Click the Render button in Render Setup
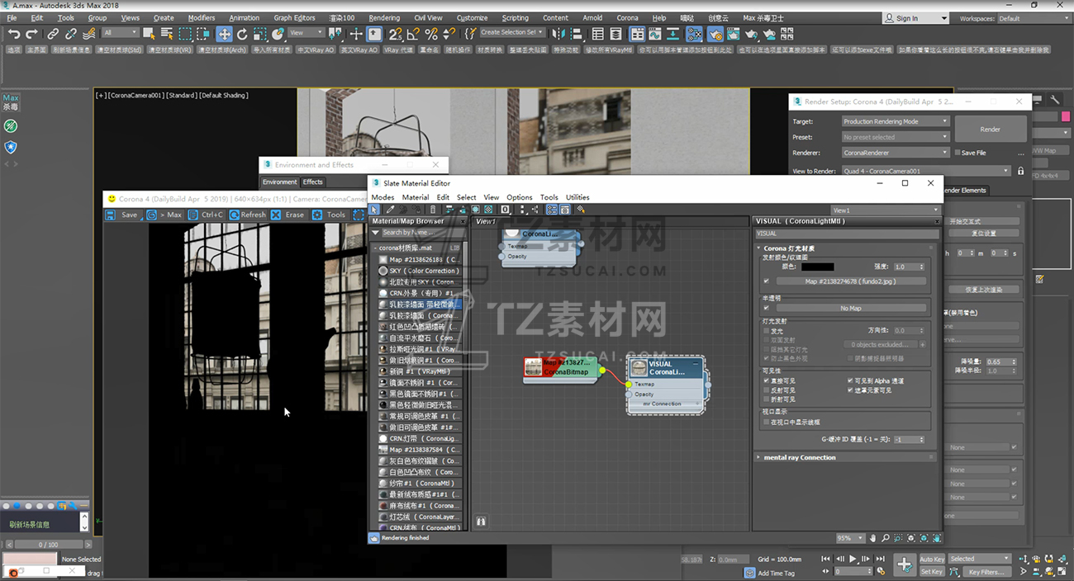Viewport: 1074px width, 581px height. coord(990,130)
